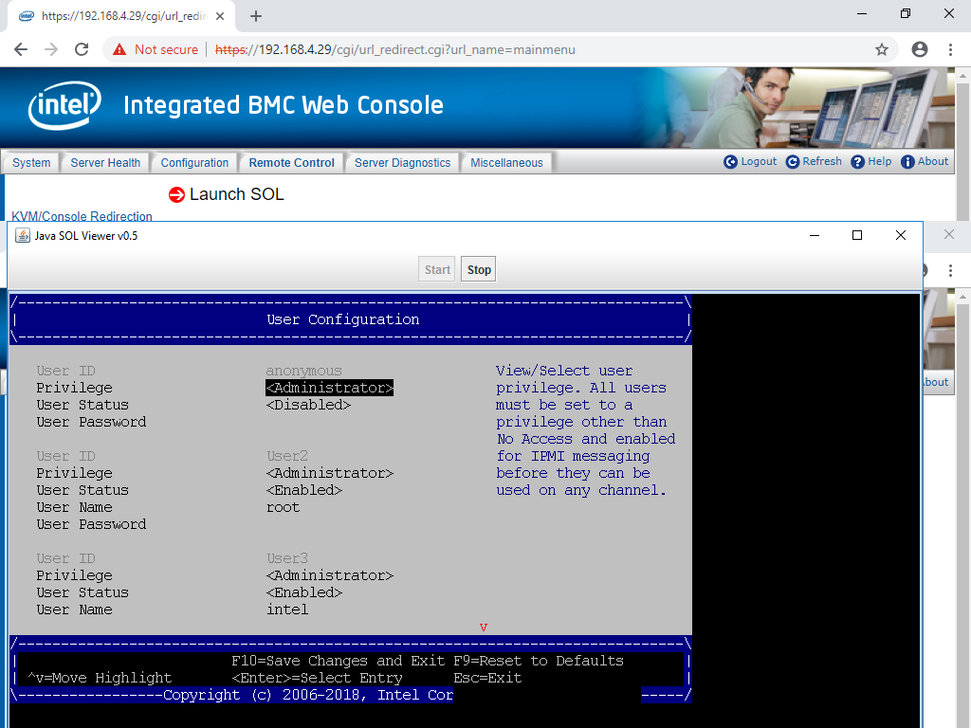Click the 'Copyright (c) 2006-2018, Intel Cor' line

308,695
